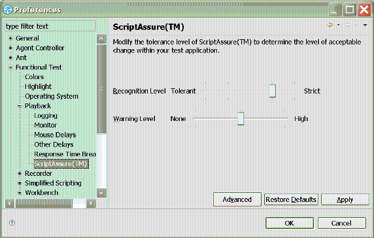The height and width of the screenshot is (238, 374).
Task: Open the Other Delays page
Action: coord(54,144)
